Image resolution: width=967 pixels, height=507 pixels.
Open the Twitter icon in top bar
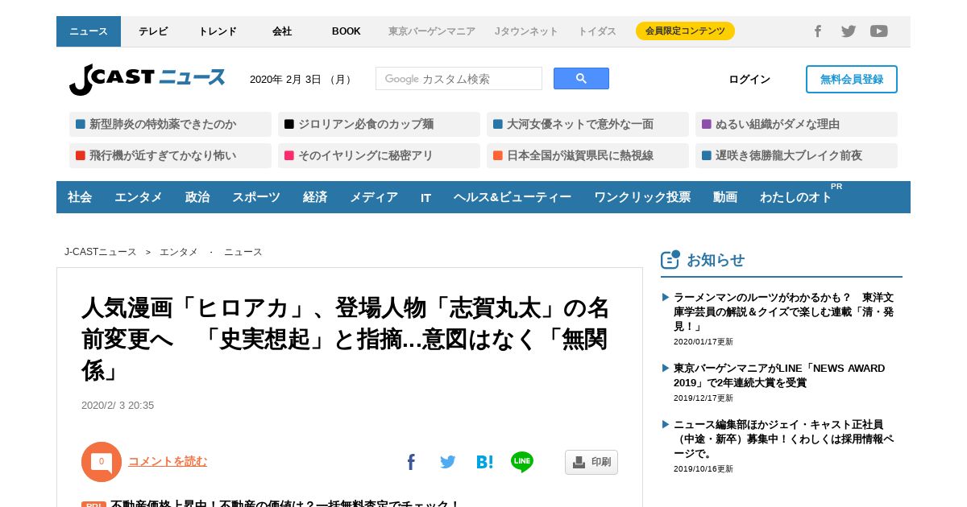click(x=849, y=31)
